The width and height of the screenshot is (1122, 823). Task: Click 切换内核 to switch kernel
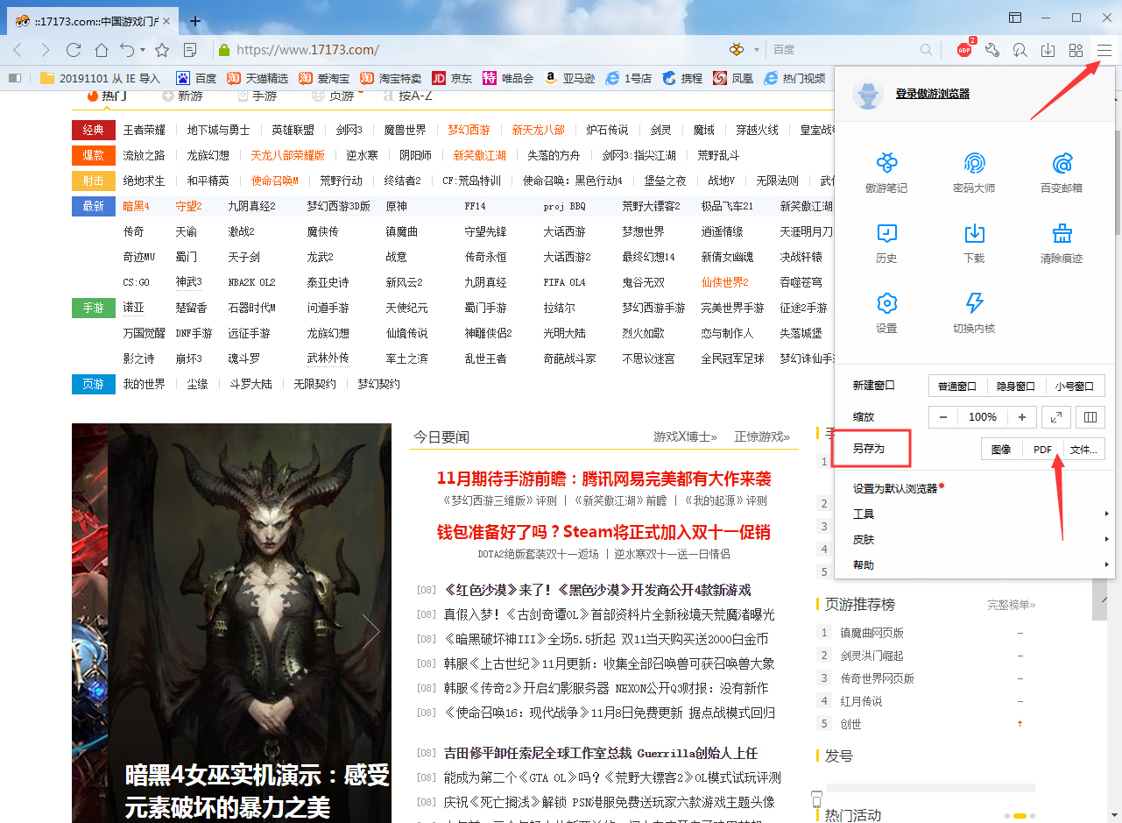click(x=974, y=311)
